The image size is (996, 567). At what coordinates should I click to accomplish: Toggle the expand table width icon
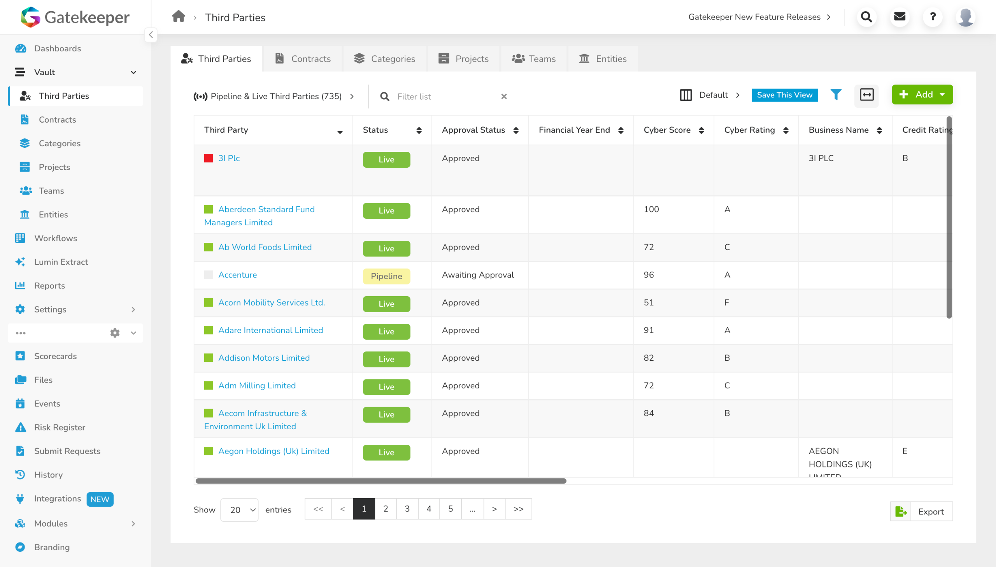[866, 95]
